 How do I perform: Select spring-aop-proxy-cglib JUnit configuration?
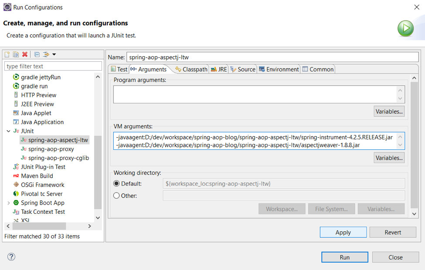[x=58, y=158]
